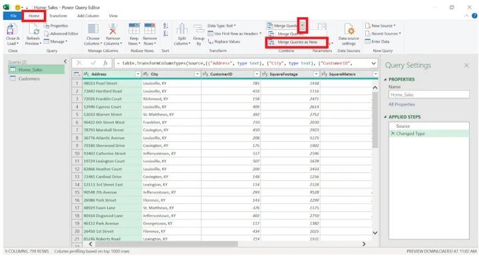Choose Merge Queries as New
This screenshot has width=479, height=256.
point(297,42)
